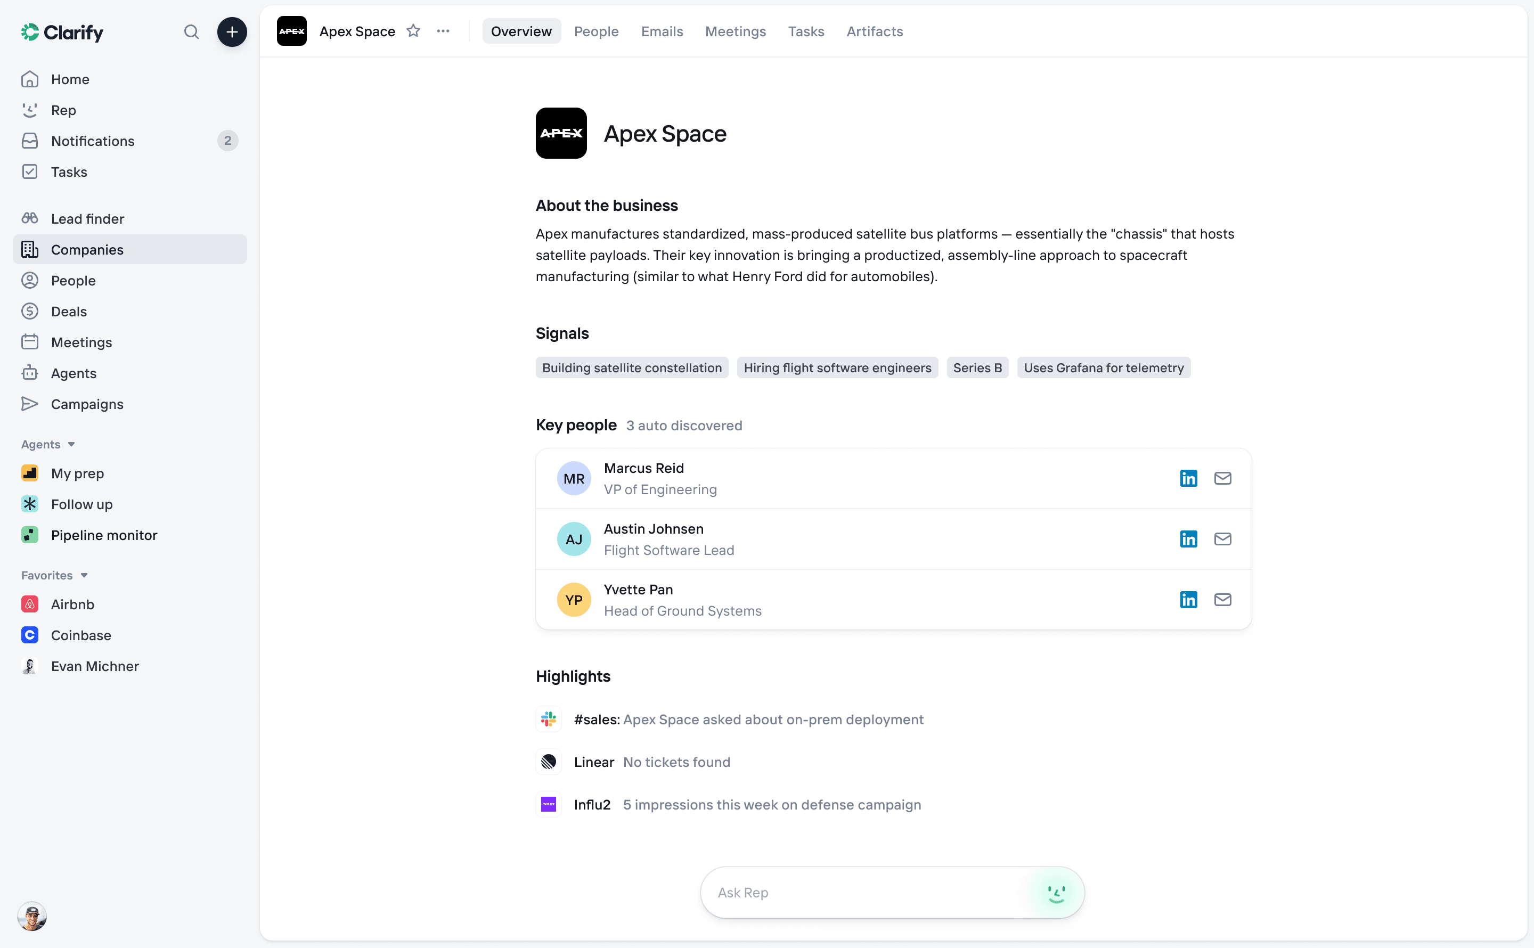Star Apex Space as favorite

pyautogui.click(x=413, y=31)
